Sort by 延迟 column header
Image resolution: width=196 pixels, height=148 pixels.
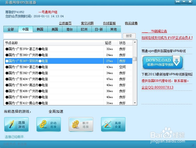(110, 43)
